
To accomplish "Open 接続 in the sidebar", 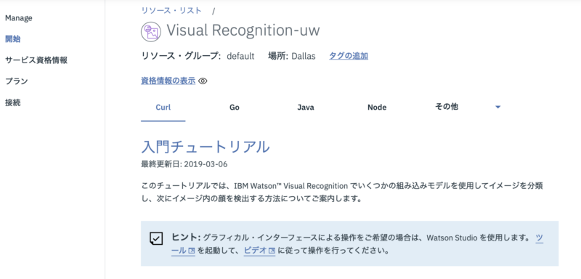I will (x=12, y=102).
